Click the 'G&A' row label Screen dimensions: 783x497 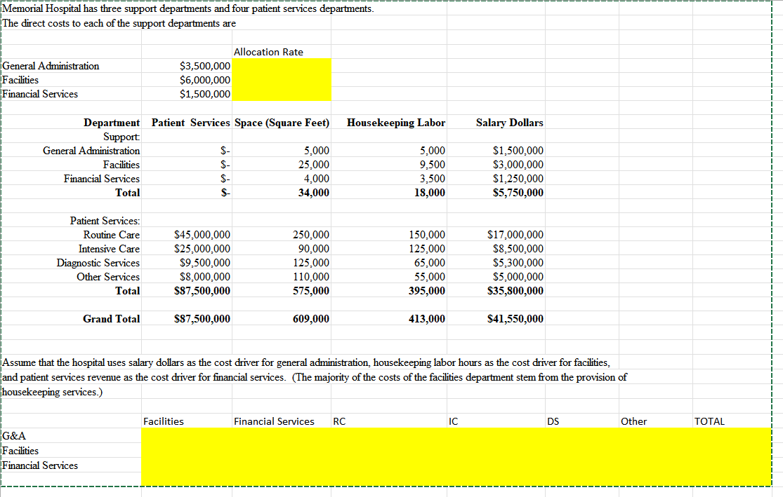pos(15,436)
